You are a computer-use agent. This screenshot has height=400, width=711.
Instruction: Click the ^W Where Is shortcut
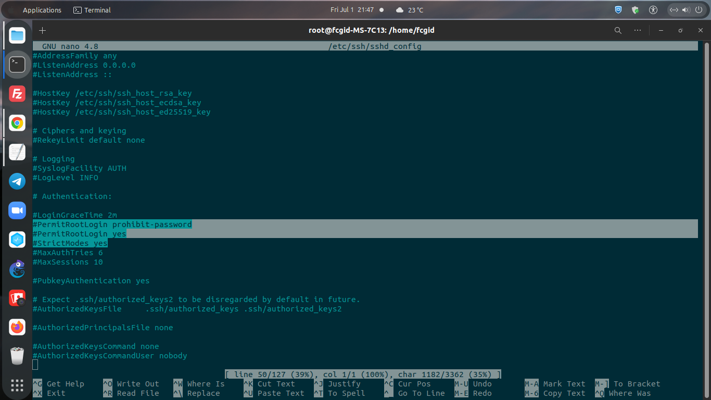pyautogui.click(x=199, y=384)
